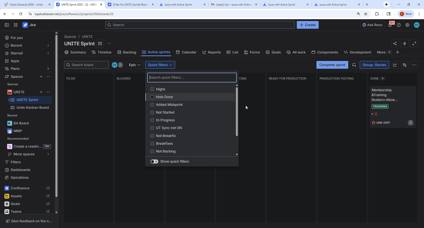Image resolution: width=424 pixels, height=228 pixels.
Task: Open the notifications bell icon
Action: (390, 25)
